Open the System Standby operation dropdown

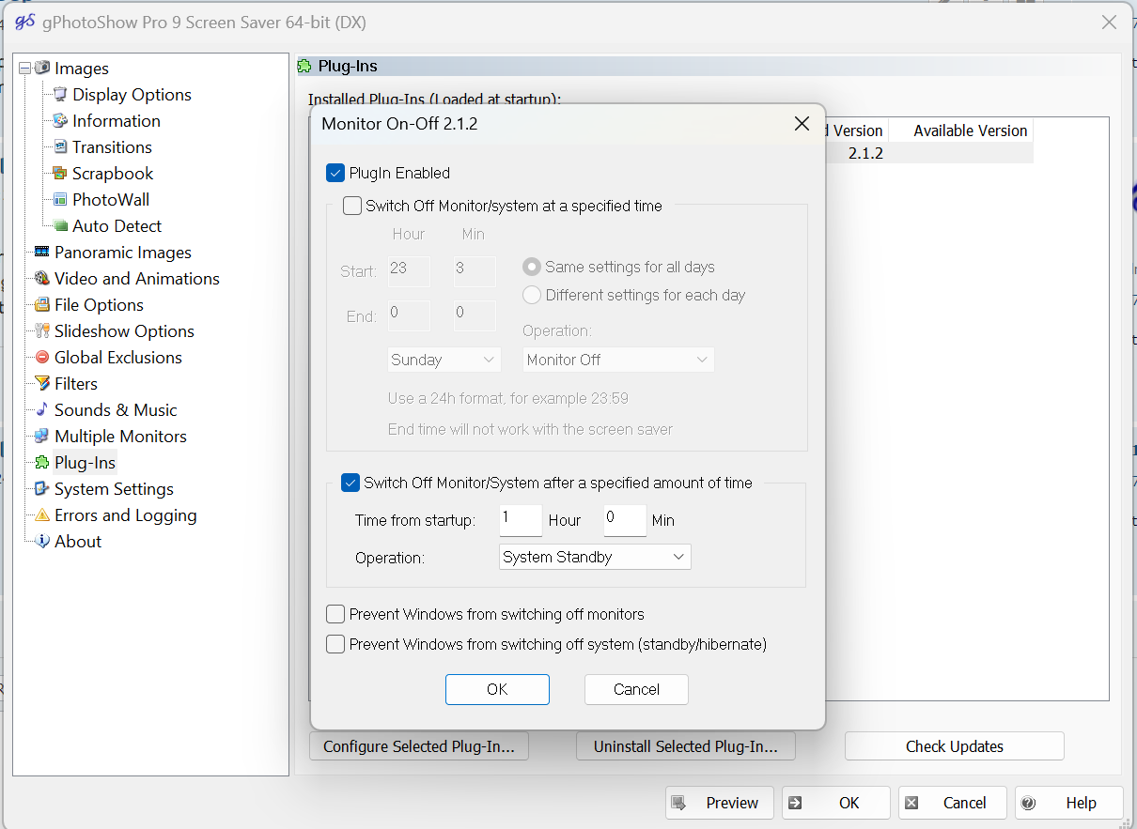[x=595, y=557]
